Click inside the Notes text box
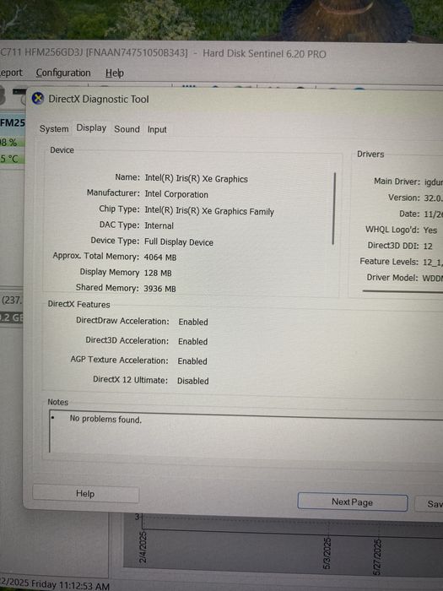 tap(246, 432)
